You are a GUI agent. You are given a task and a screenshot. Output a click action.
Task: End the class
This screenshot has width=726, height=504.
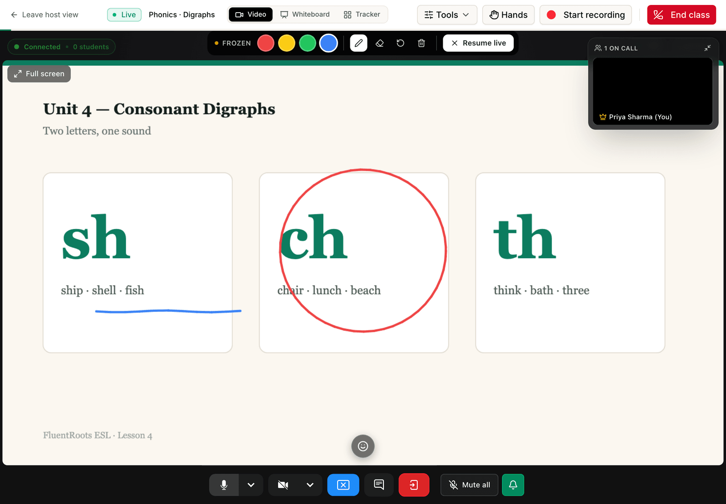pyautogui.click(x=682, y=15)
